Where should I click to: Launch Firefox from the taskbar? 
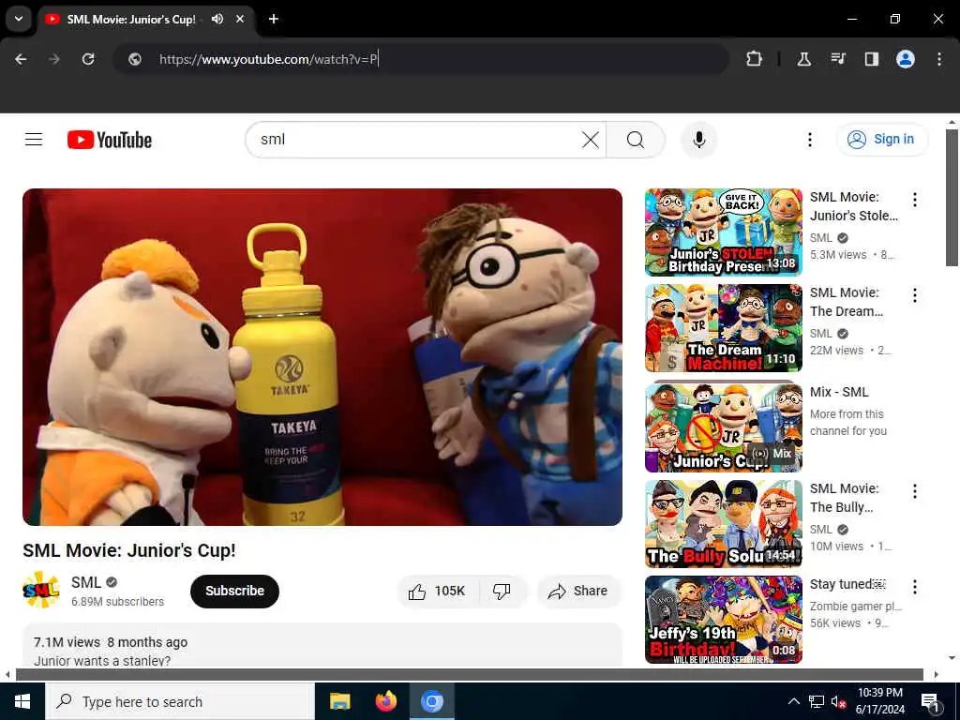385,701
